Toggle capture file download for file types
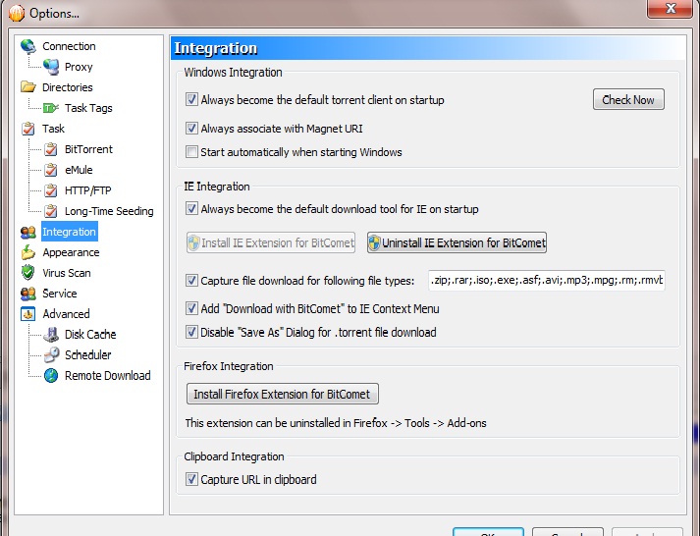The width and height of the screenshot is (700, 536). point(192,281)
